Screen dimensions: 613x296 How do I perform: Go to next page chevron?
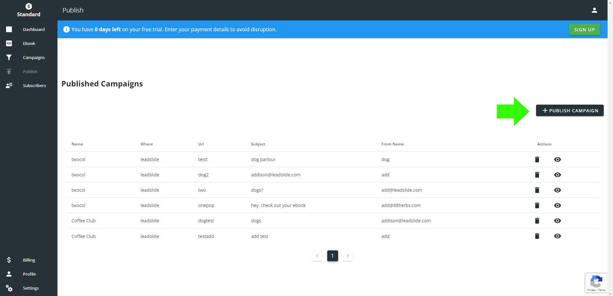click(x=348, y=256)
